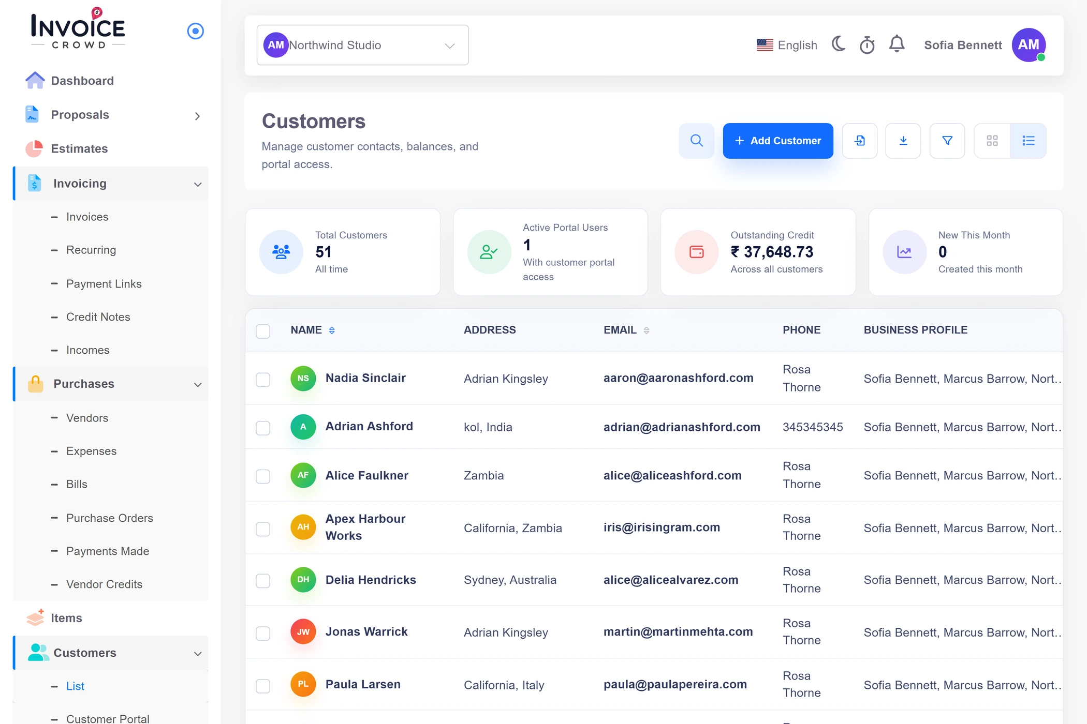Click the download export icon
1087x724 pixels.
coord(903,141)
